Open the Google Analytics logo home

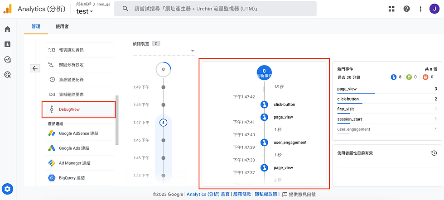click(7, 9)
